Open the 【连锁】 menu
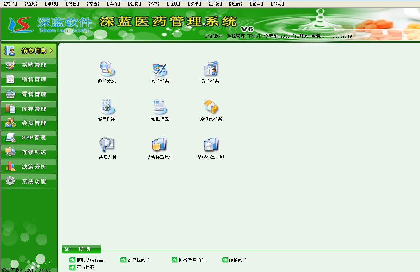Image resolution: width=420 pixels, height=272 pixels. 173,4
